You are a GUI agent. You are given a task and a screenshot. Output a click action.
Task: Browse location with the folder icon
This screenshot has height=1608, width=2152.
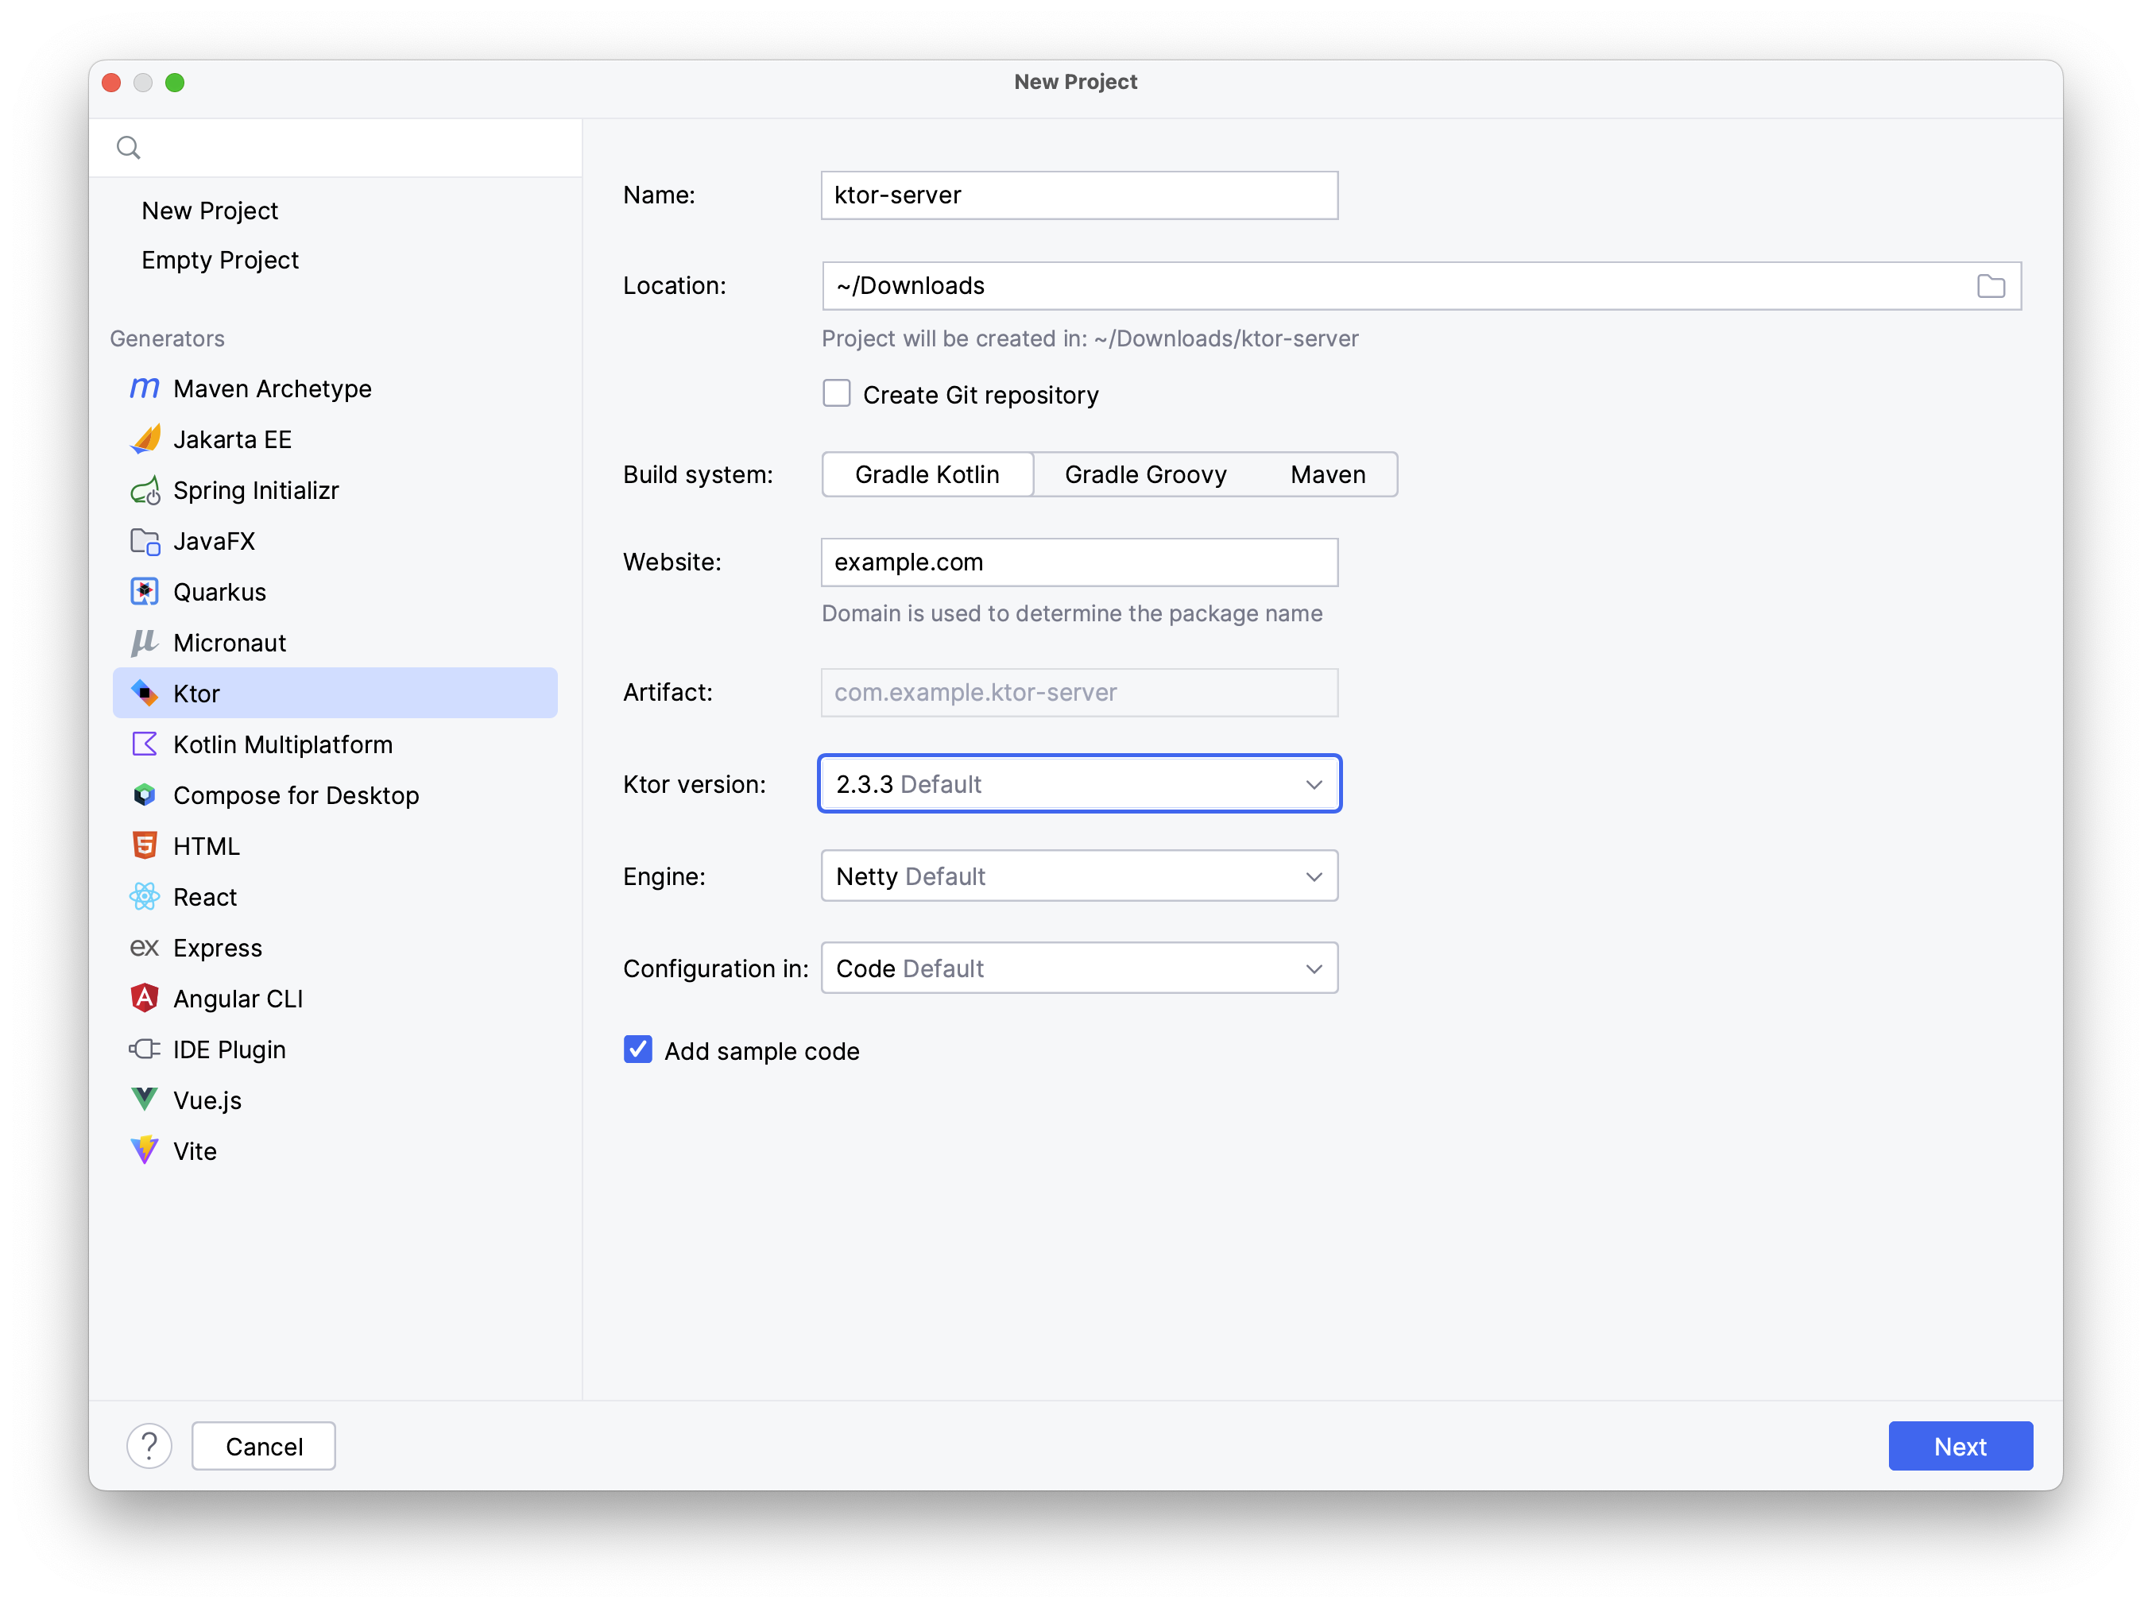pos(1991,286)
